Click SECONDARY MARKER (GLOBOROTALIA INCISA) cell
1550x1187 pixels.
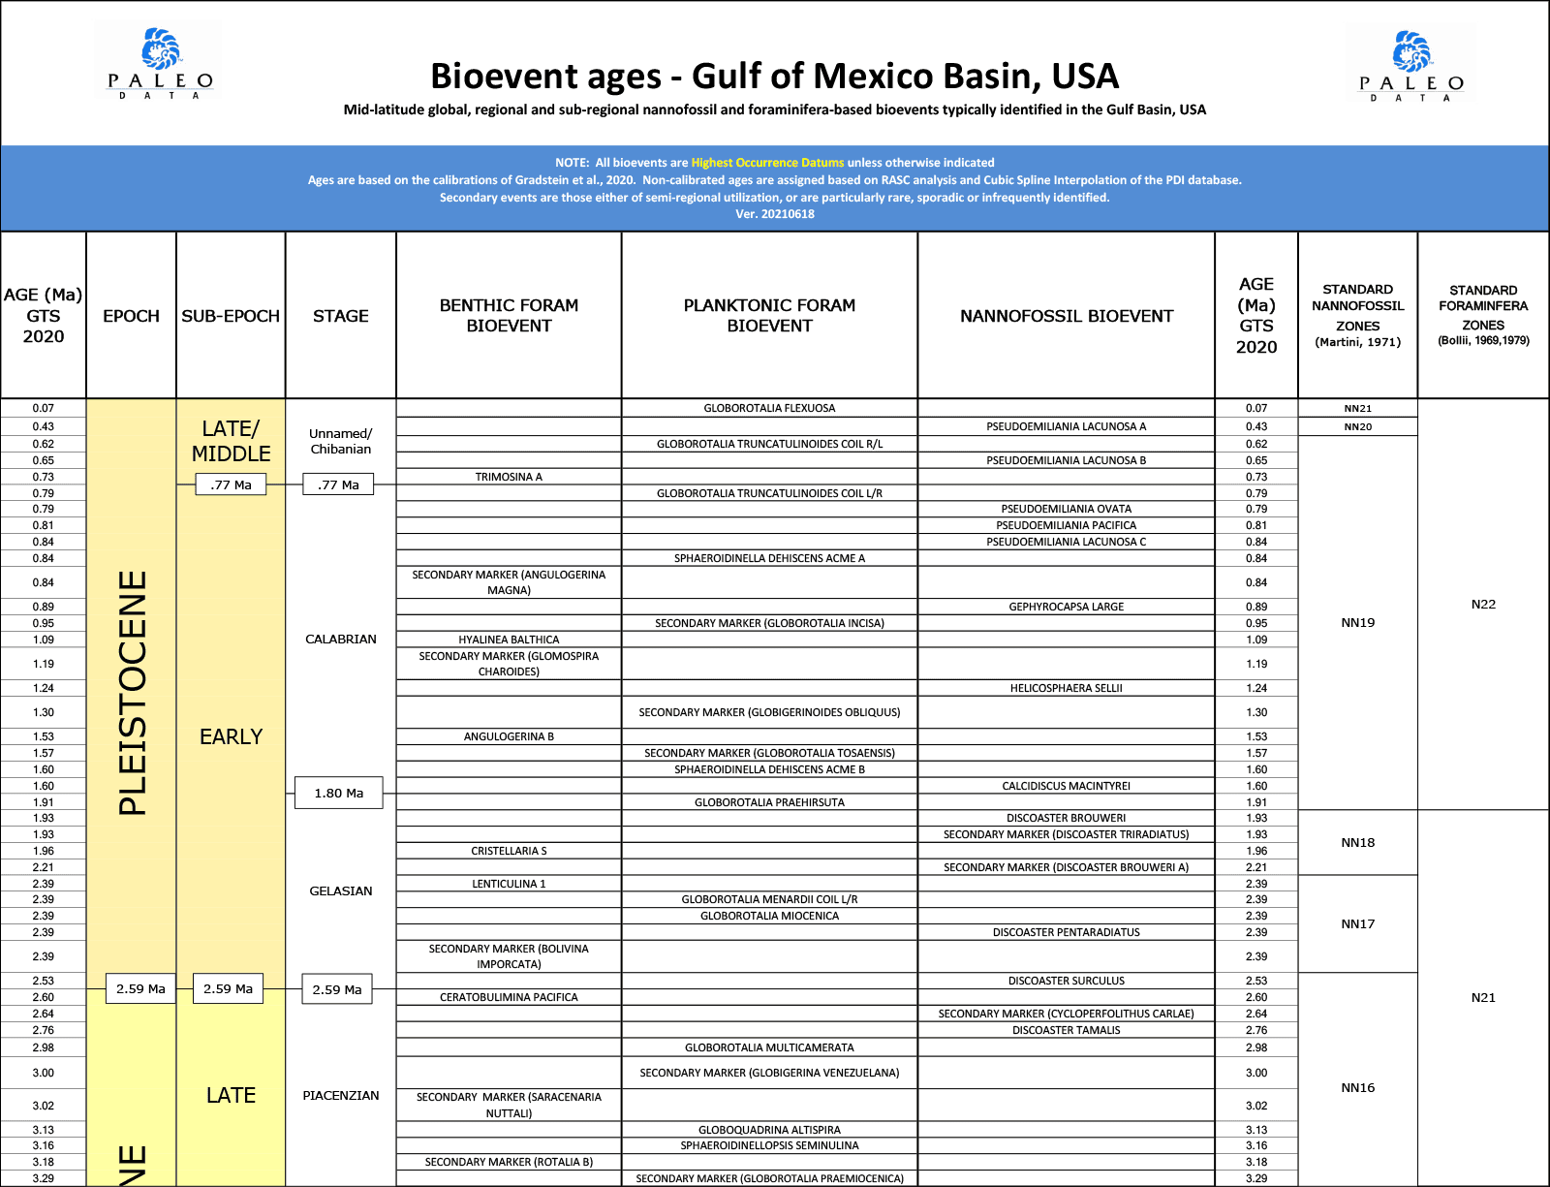coord(769,623)
